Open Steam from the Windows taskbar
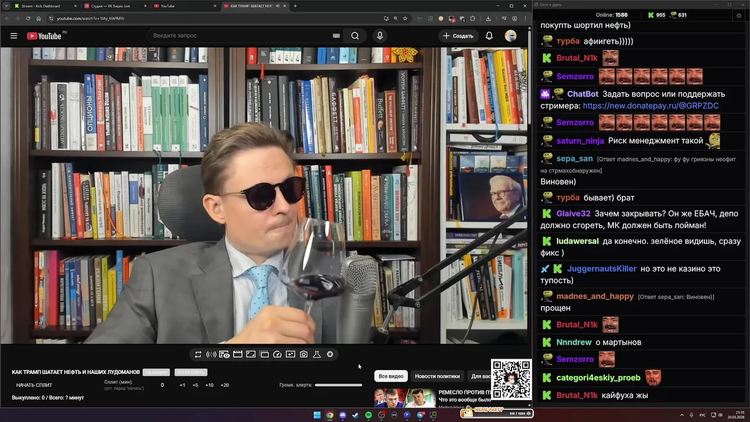This screenshot has width=750, height=422. (356, 415)
